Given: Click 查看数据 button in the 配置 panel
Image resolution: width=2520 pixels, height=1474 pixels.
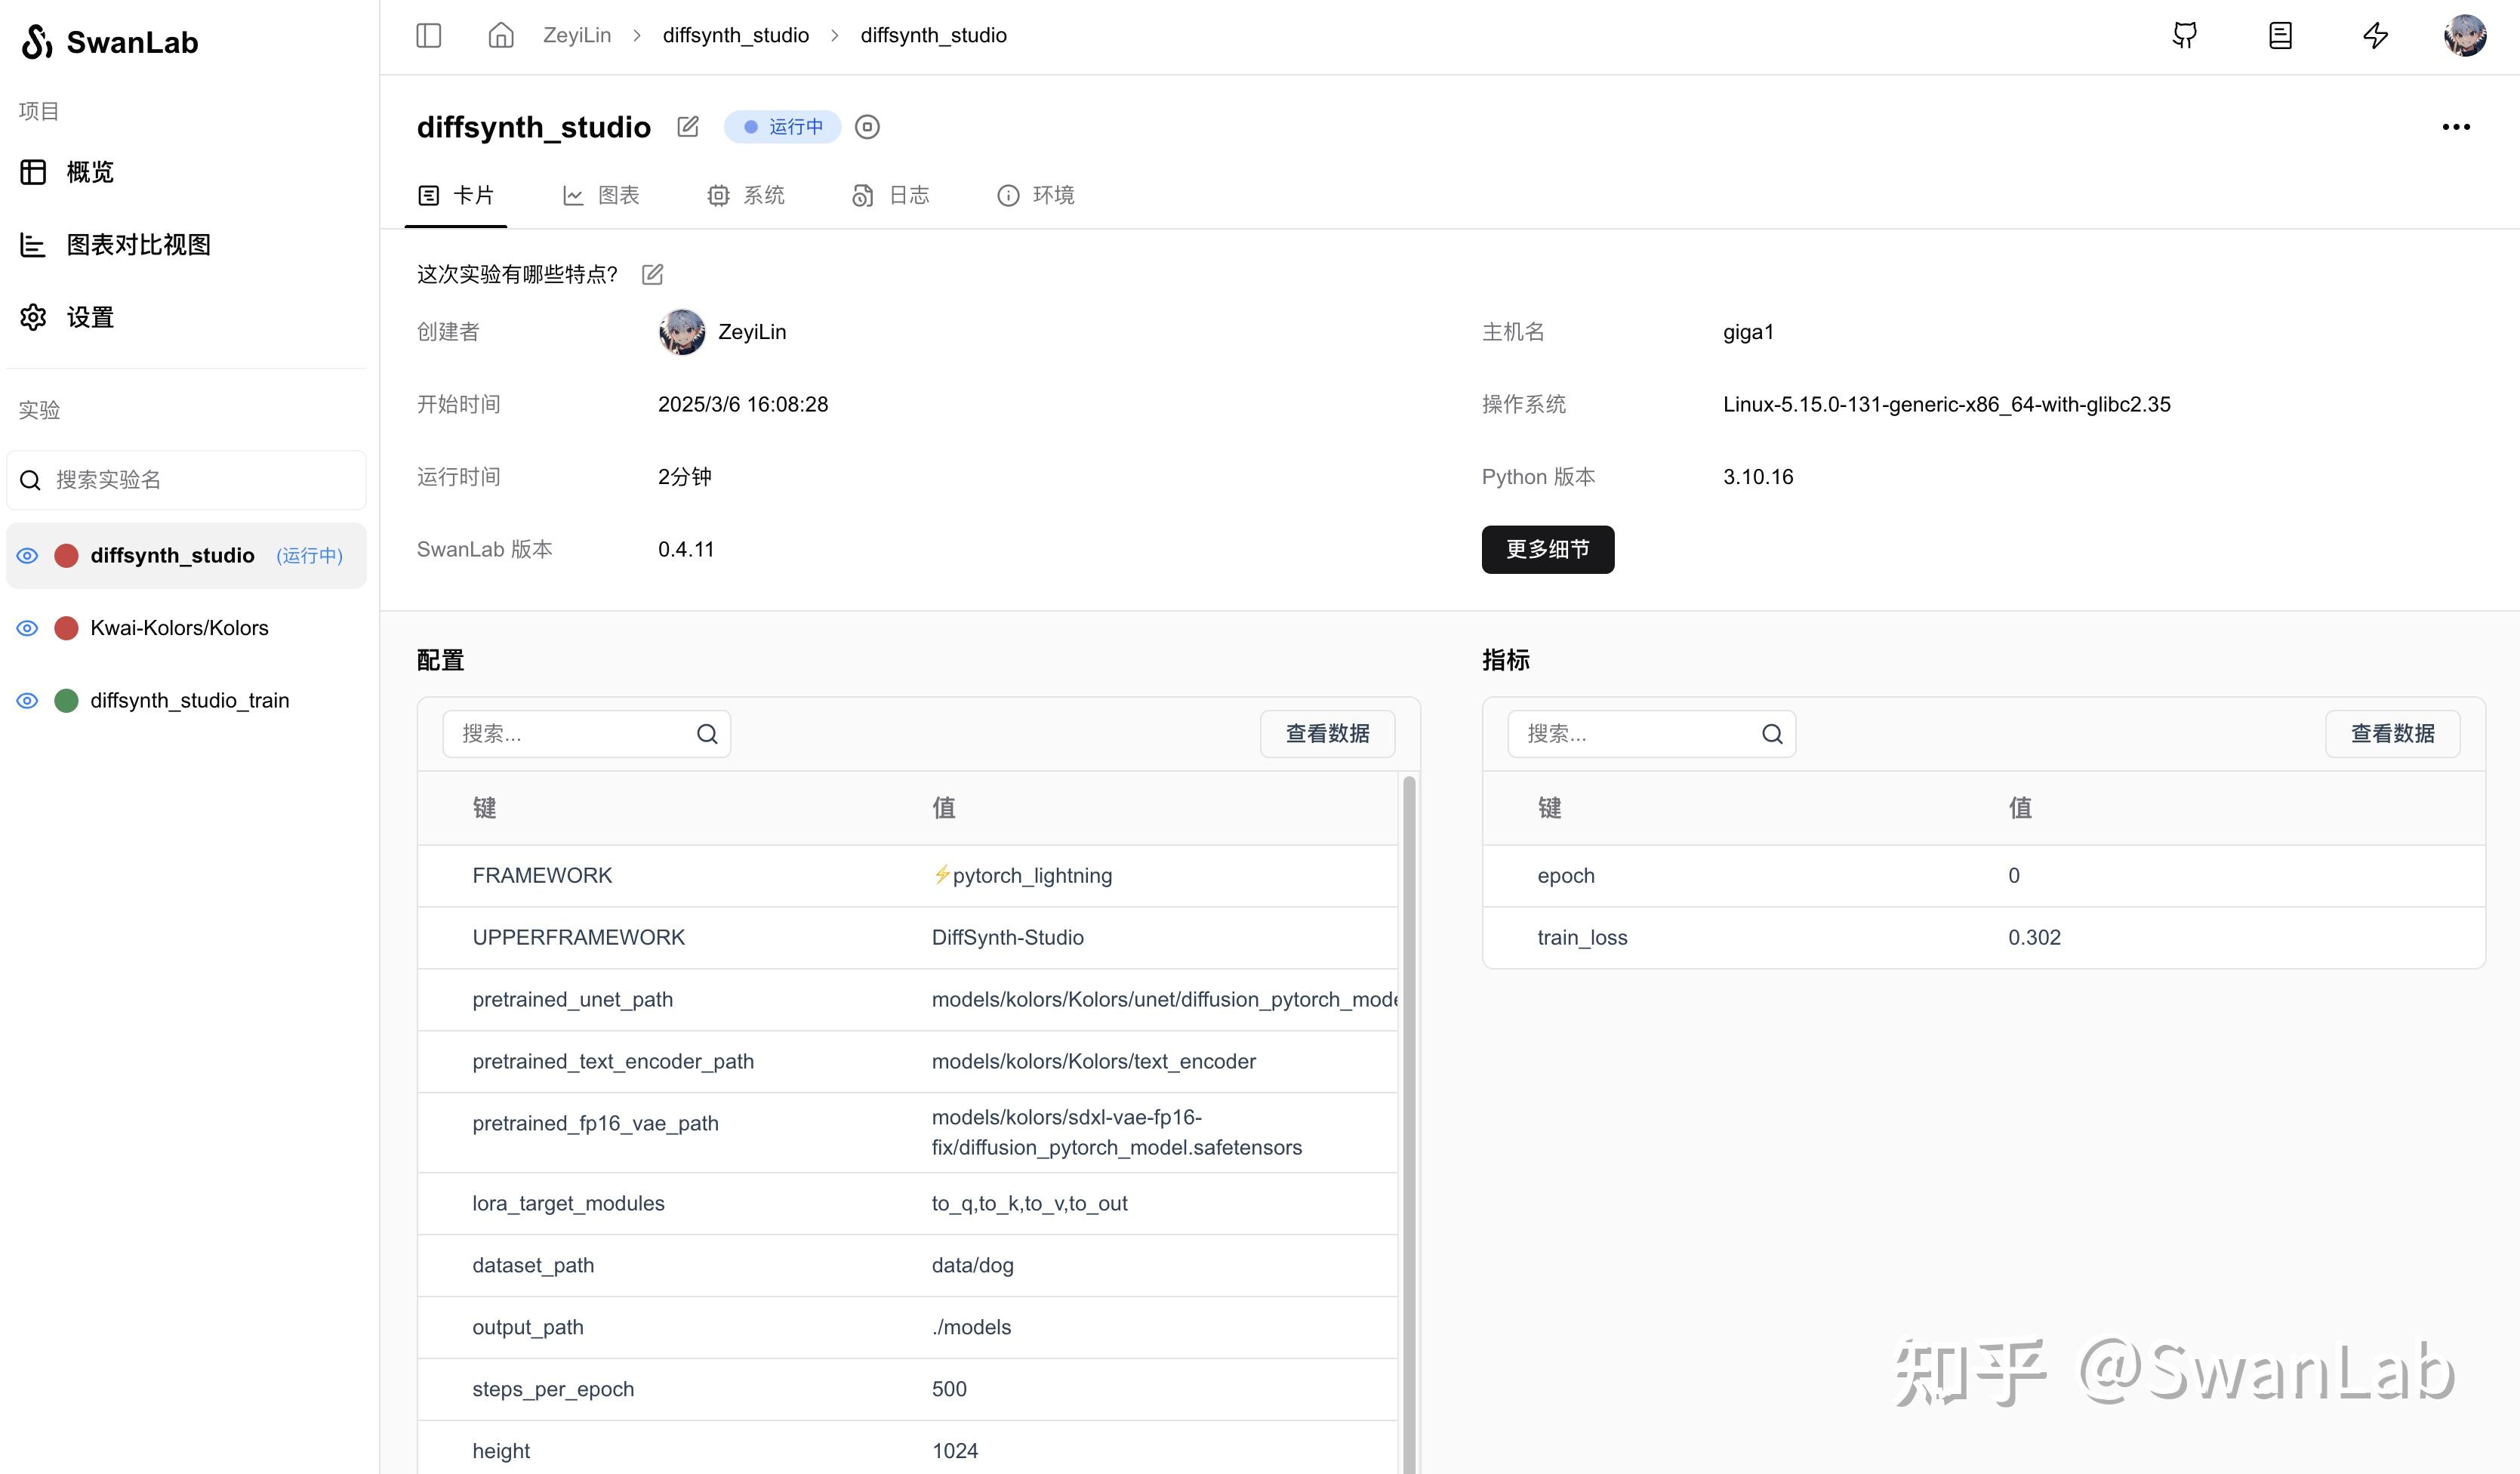Looking at the screenshot, I should pyautogui.click(x=1328, y=733).
